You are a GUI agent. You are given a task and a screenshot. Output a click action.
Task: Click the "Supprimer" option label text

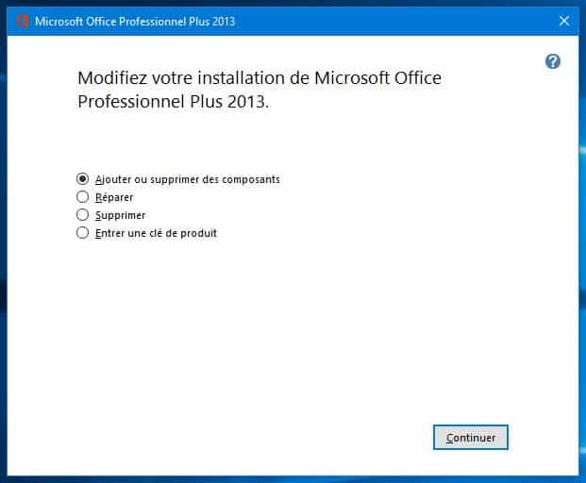point(121,215)
